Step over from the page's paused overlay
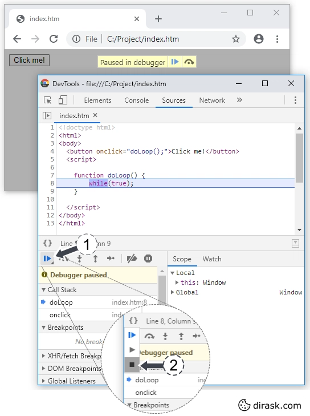The image size is (310, 416). (x=189, y=62)
